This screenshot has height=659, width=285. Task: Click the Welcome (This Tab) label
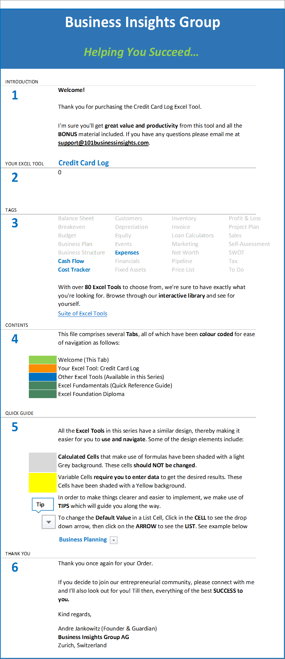pyautogui.click(x=83, y=360)
